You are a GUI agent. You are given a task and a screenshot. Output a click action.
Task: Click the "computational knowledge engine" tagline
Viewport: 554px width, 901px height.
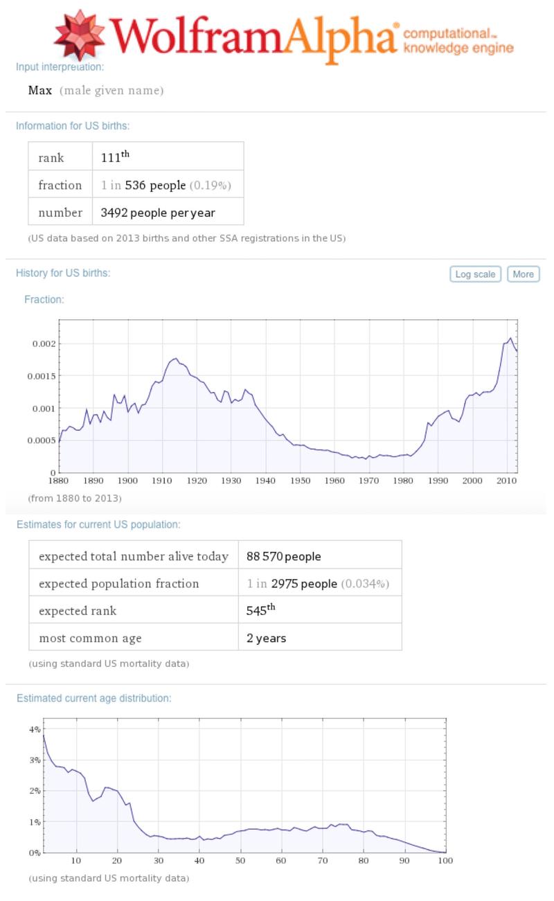click(x=458, y=41)
